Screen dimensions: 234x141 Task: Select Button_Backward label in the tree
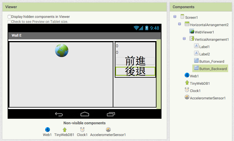coord(213,69)
